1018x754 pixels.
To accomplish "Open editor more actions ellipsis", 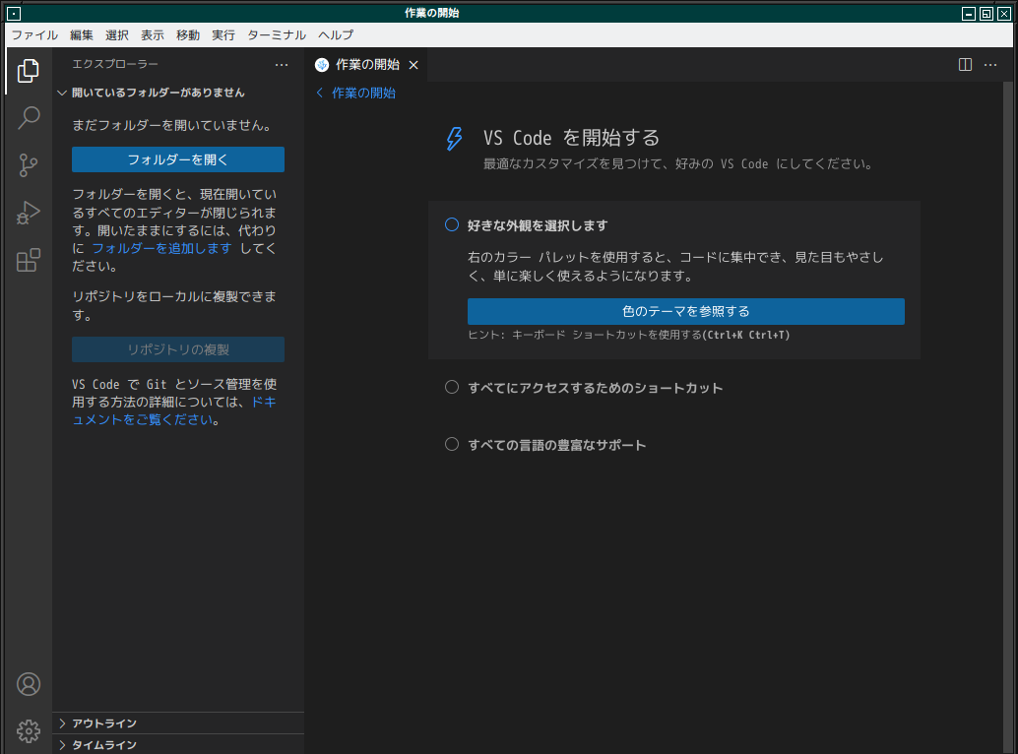I will (x=990, y=65).
